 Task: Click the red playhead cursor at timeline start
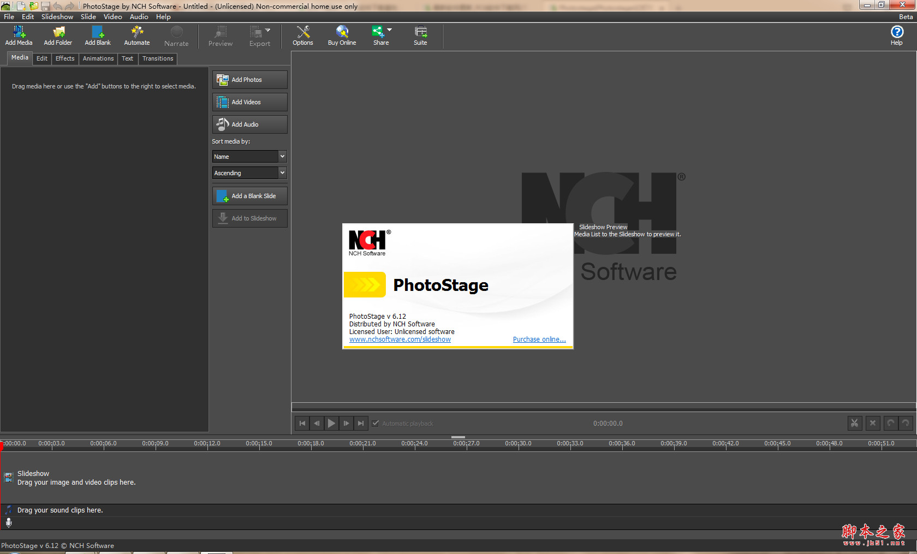coord(2,446)
